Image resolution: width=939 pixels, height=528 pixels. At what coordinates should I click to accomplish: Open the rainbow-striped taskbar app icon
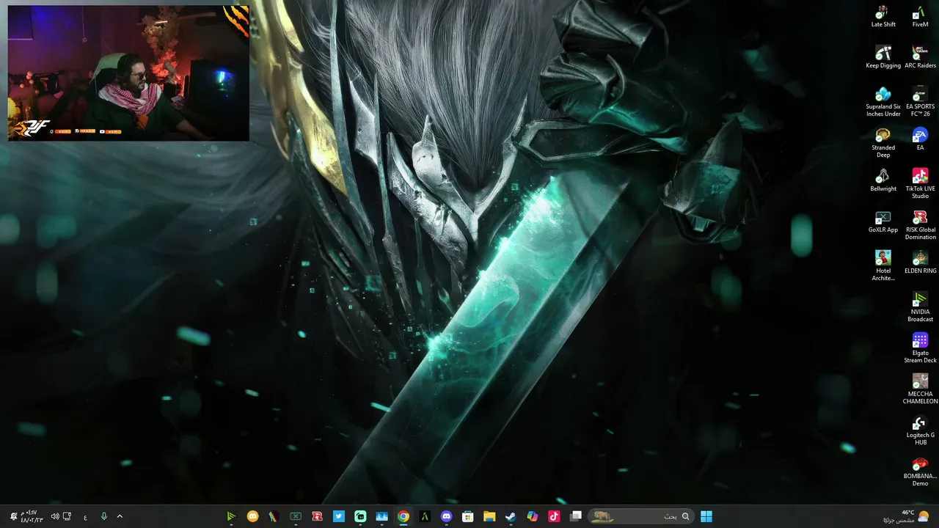(x=274, y=516)
